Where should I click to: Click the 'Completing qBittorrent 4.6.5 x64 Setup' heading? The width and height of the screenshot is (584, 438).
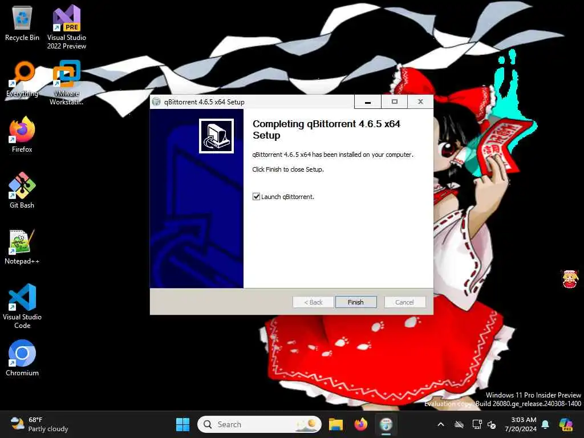point(326,129)
